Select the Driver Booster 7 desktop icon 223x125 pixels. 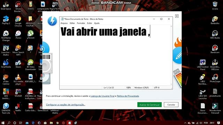18,7
